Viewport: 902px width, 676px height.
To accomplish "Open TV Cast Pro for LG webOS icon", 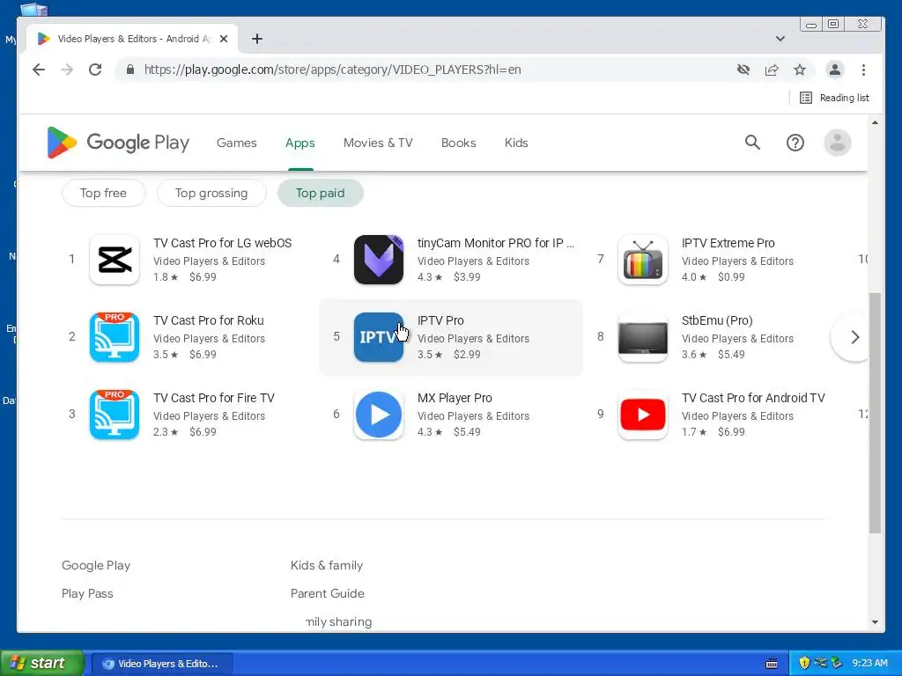I will click(115, 260).
